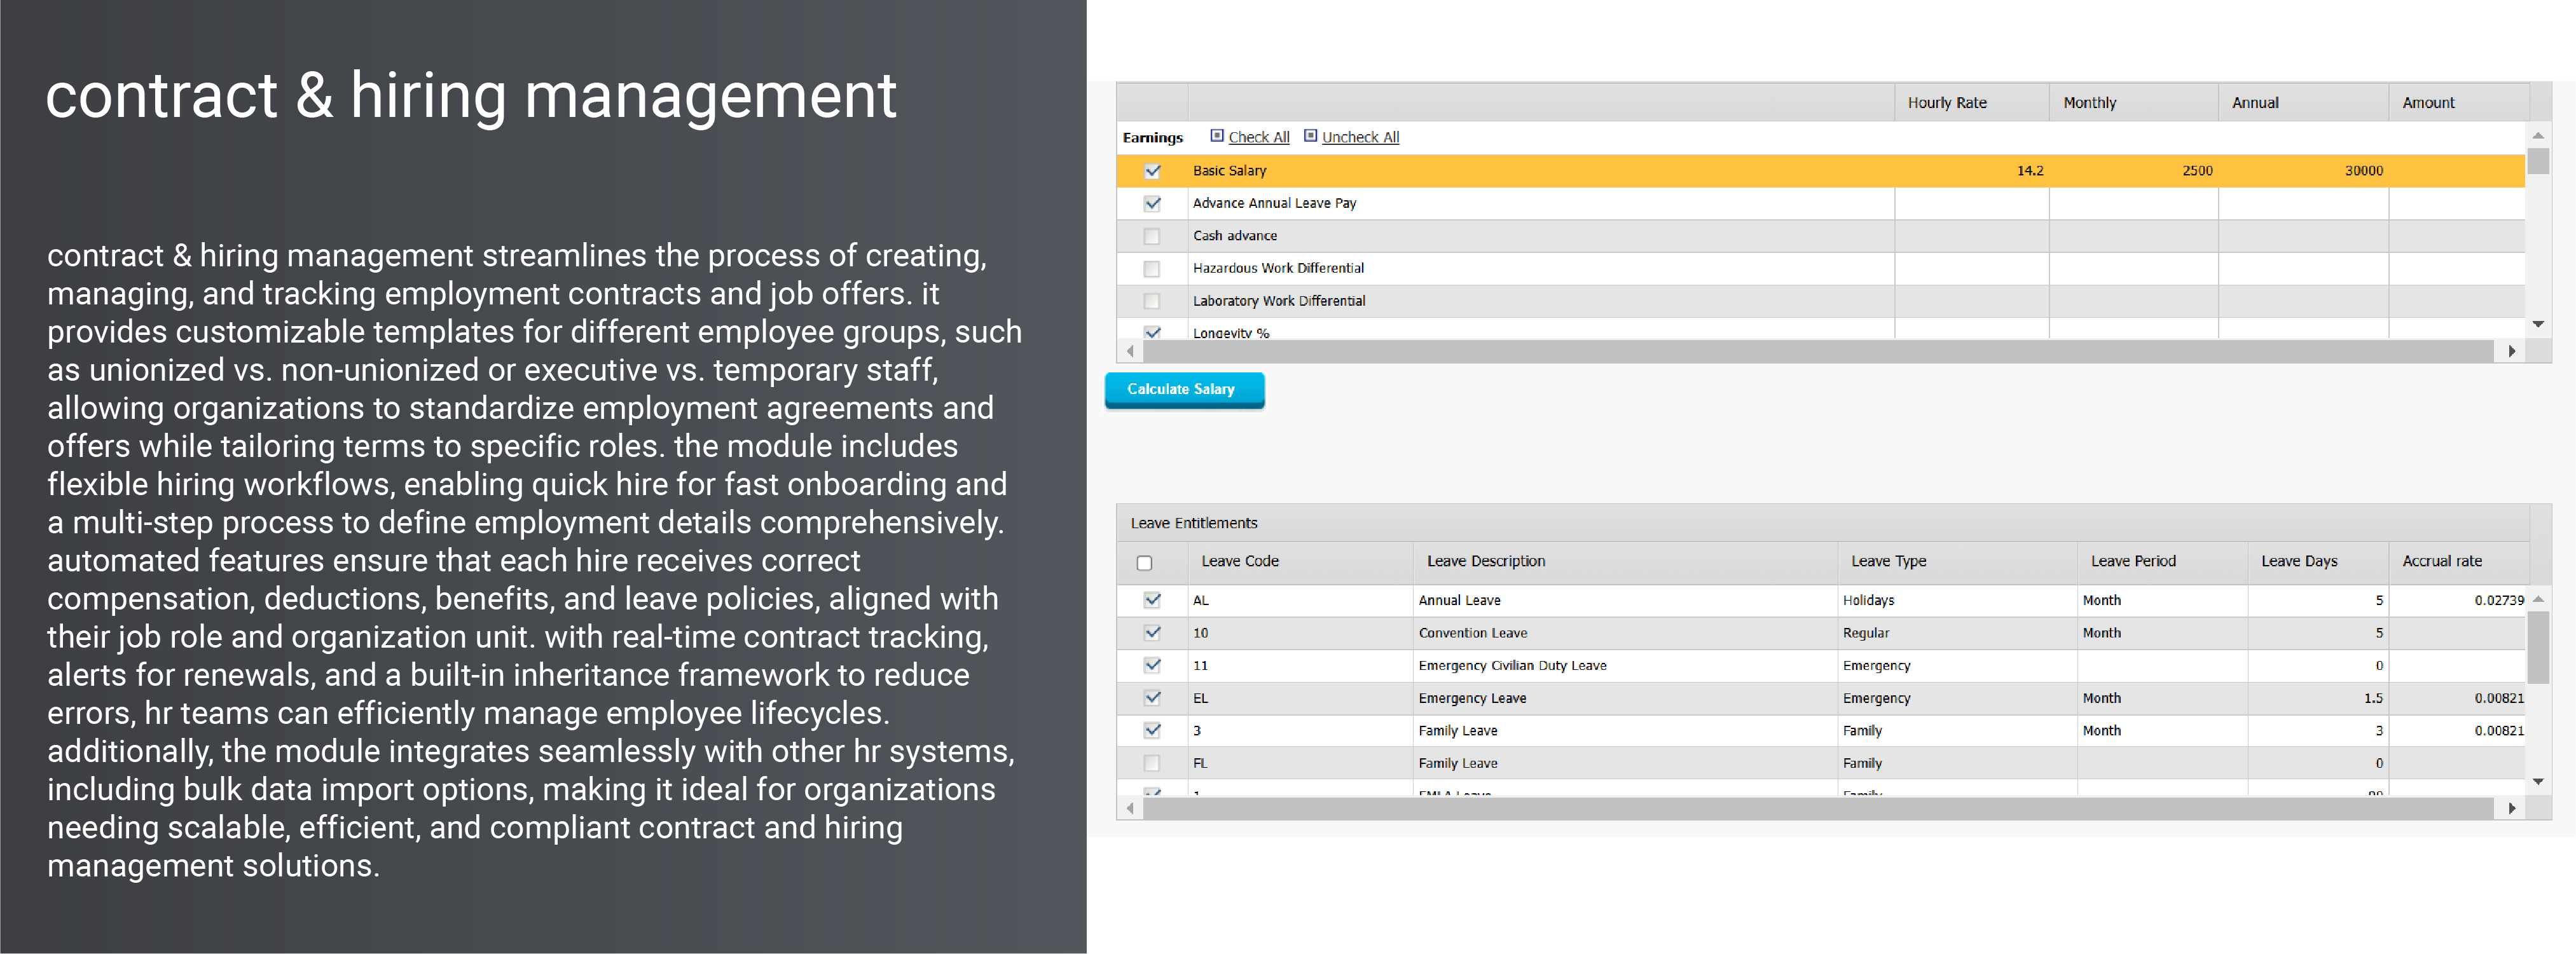2576x954 pixels.
Task: Check Hazardous Work Differential checkbox
Action: pyautogui.click(x=1152, y=268)
